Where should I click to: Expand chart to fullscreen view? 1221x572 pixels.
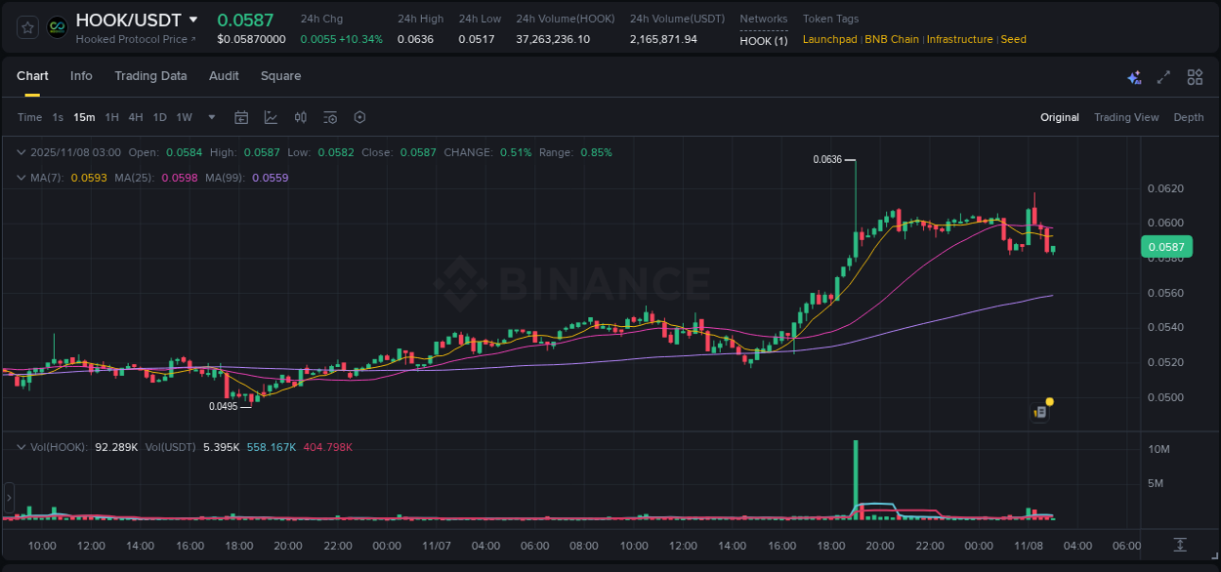1163,76
